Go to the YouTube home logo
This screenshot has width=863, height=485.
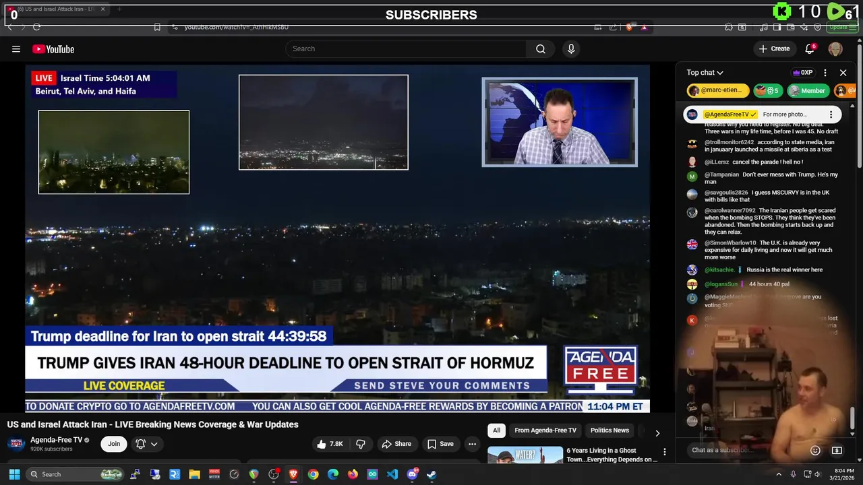[53, 49]
